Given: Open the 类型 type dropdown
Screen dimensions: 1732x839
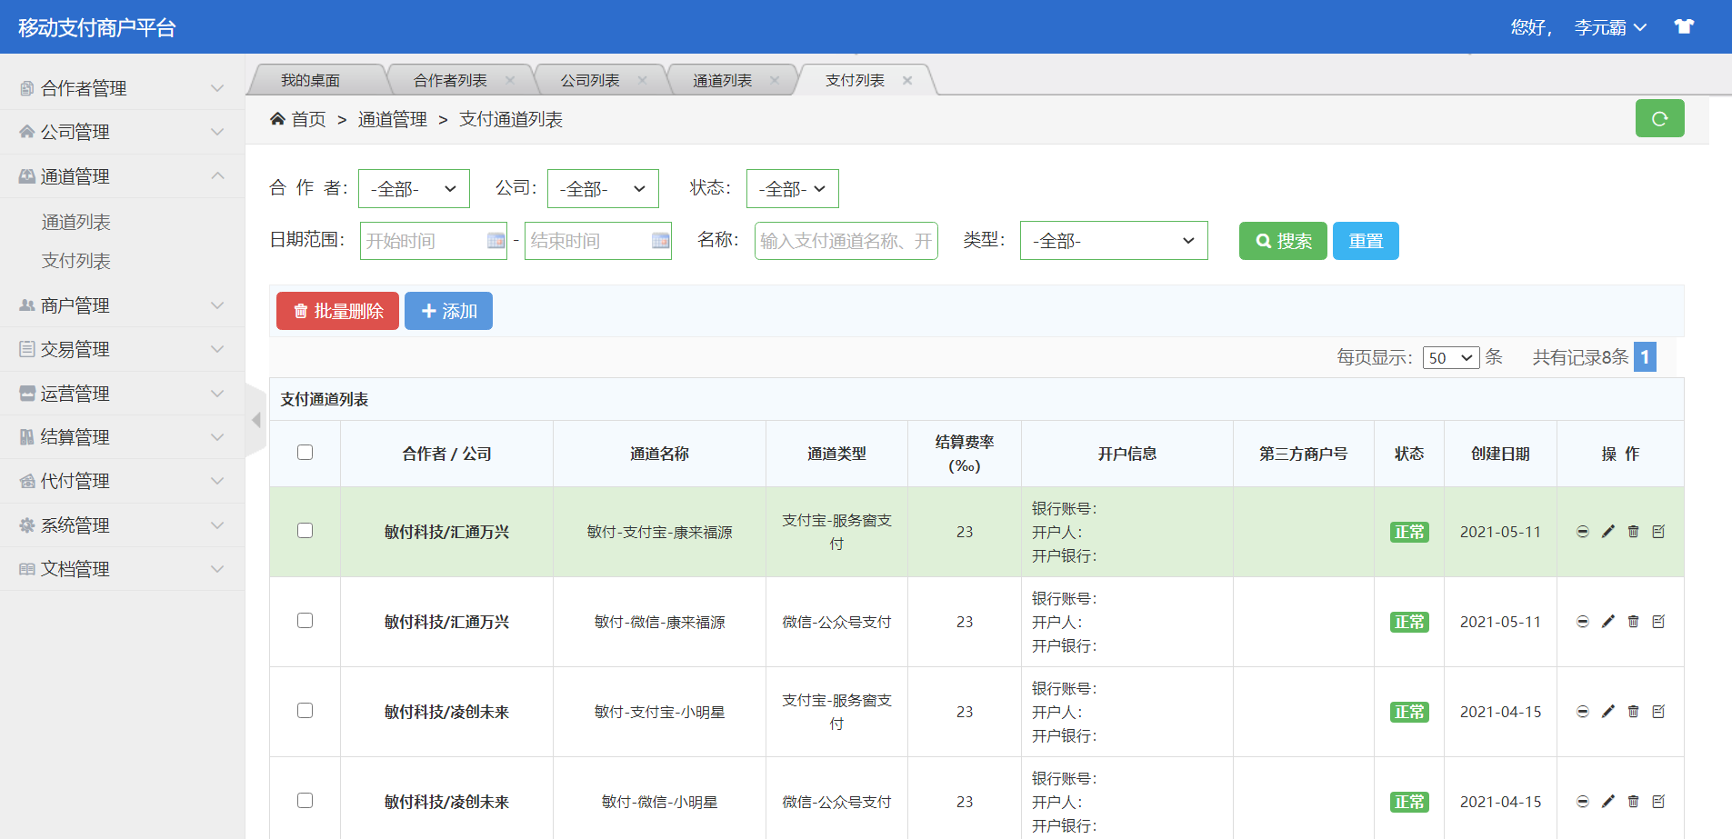Looking at the screenshot, I should (x=1113, y=241).
